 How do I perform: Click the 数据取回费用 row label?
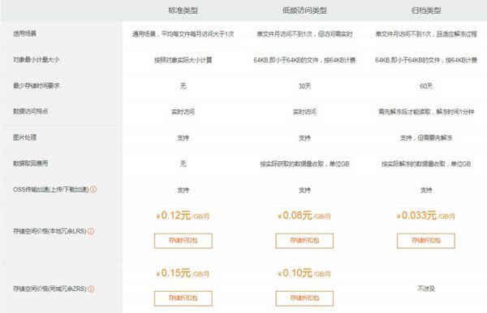click(x=31, y=164)
